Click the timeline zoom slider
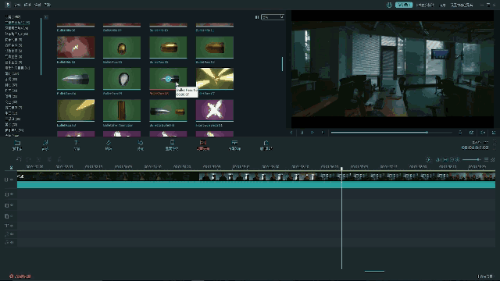 [472, 159]
